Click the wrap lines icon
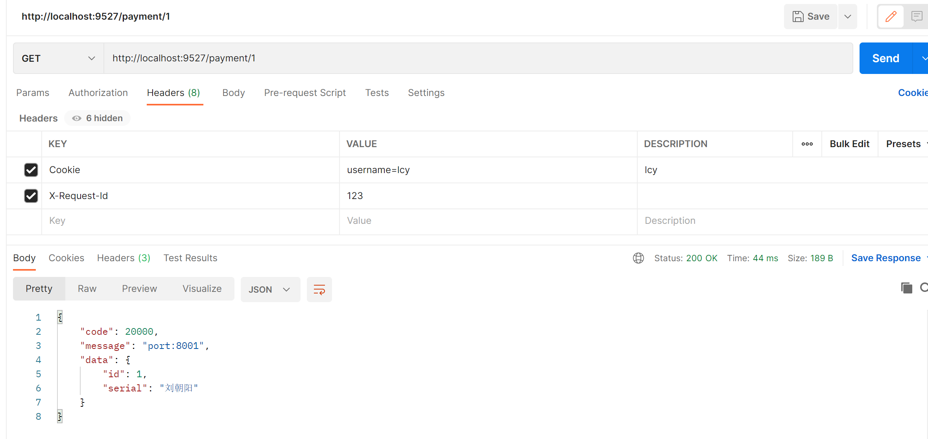Image resolution: width=928 pixels, height=439 pixels. pyautogui.click(x=319, y=290)
